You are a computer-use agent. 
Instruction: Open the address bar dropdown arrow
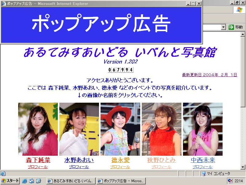click(224, 27)
